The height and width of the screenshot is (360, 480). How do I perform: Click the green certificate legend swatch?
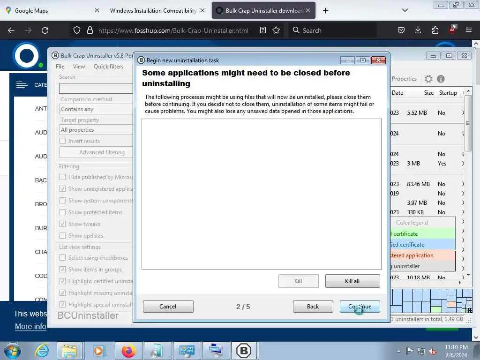click(423, 234)
